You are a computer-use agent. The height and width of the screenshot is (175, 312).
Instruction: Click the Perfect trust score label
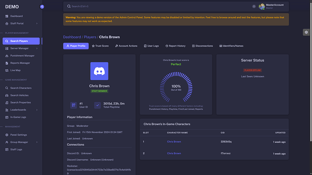pos(176,64)
